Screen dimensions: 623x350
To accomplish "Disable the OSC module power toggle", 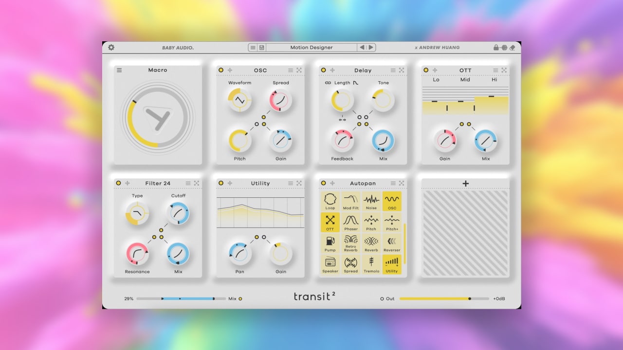I will [x=221, y=70].
